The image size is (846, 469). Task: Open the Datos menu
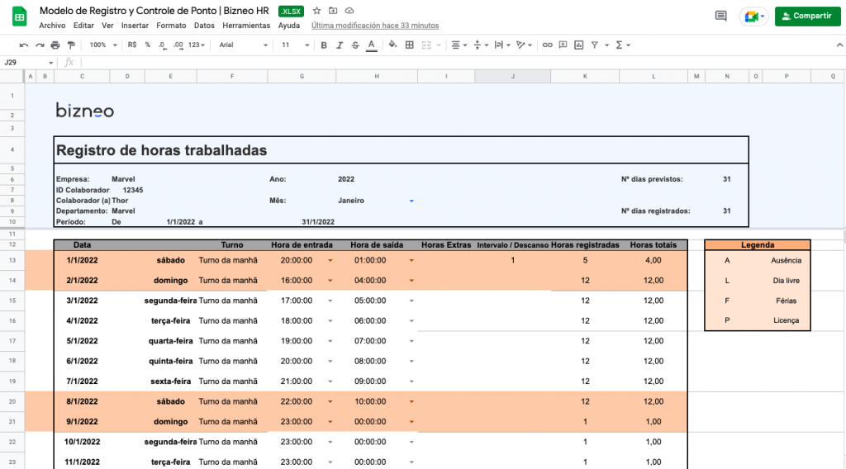pos(205,26)
